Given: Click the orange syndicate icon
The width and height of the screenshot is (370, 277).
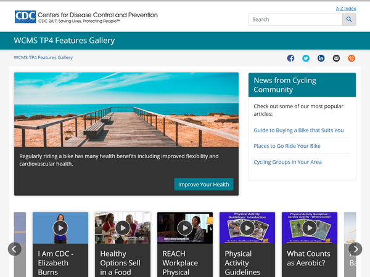Looking at the screenshot, I should (351, 58).
